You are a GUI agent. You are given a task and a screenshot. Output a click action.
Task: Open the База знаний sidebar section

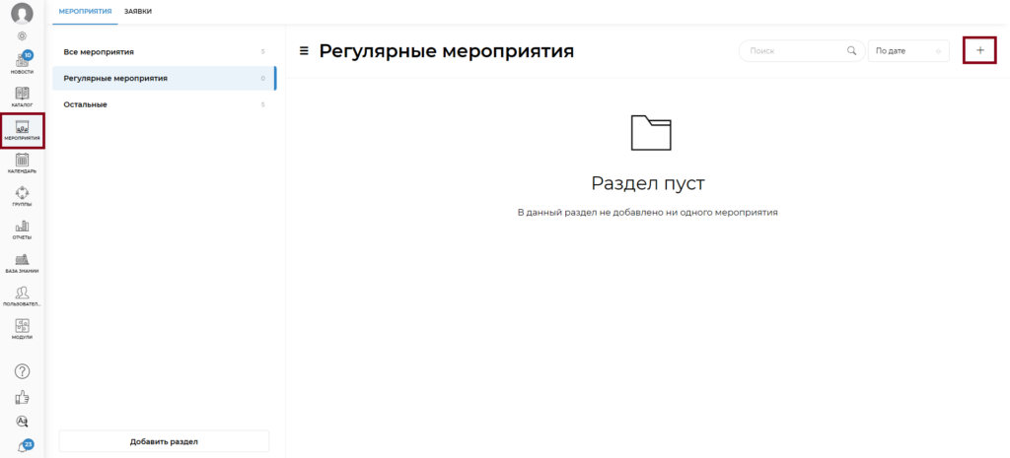coord(22,263)
